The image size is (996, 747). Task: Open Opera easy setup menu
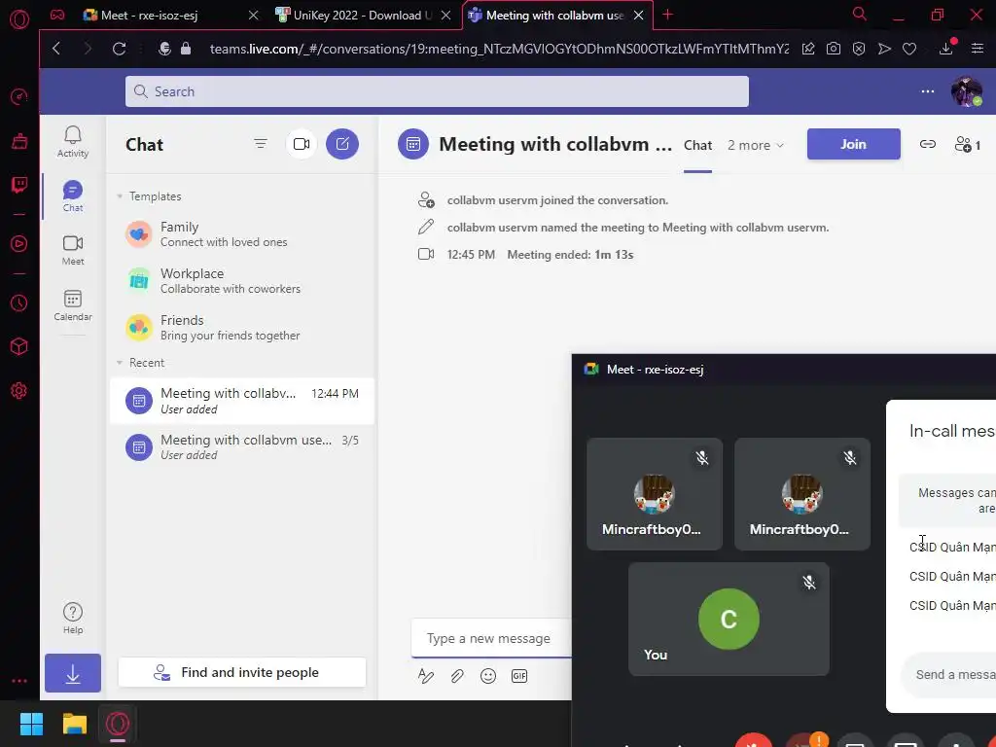click(977, 49)
